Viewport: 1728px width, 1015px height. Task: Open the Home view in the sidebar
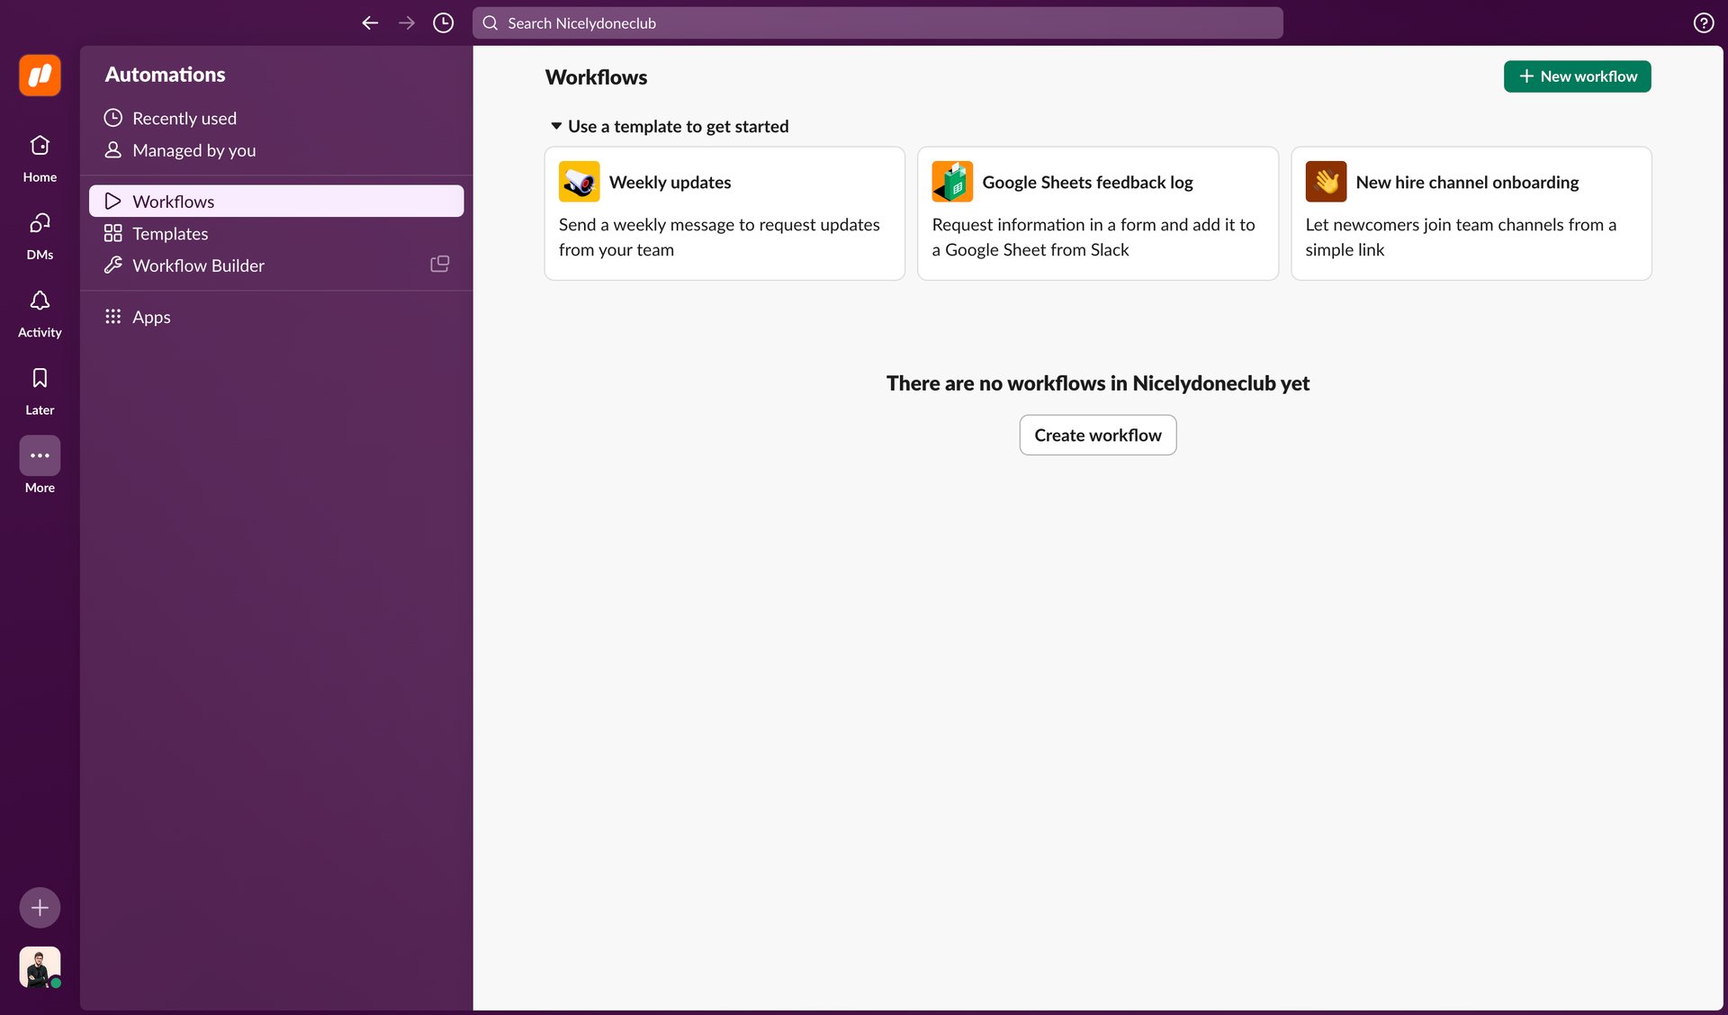39,156
